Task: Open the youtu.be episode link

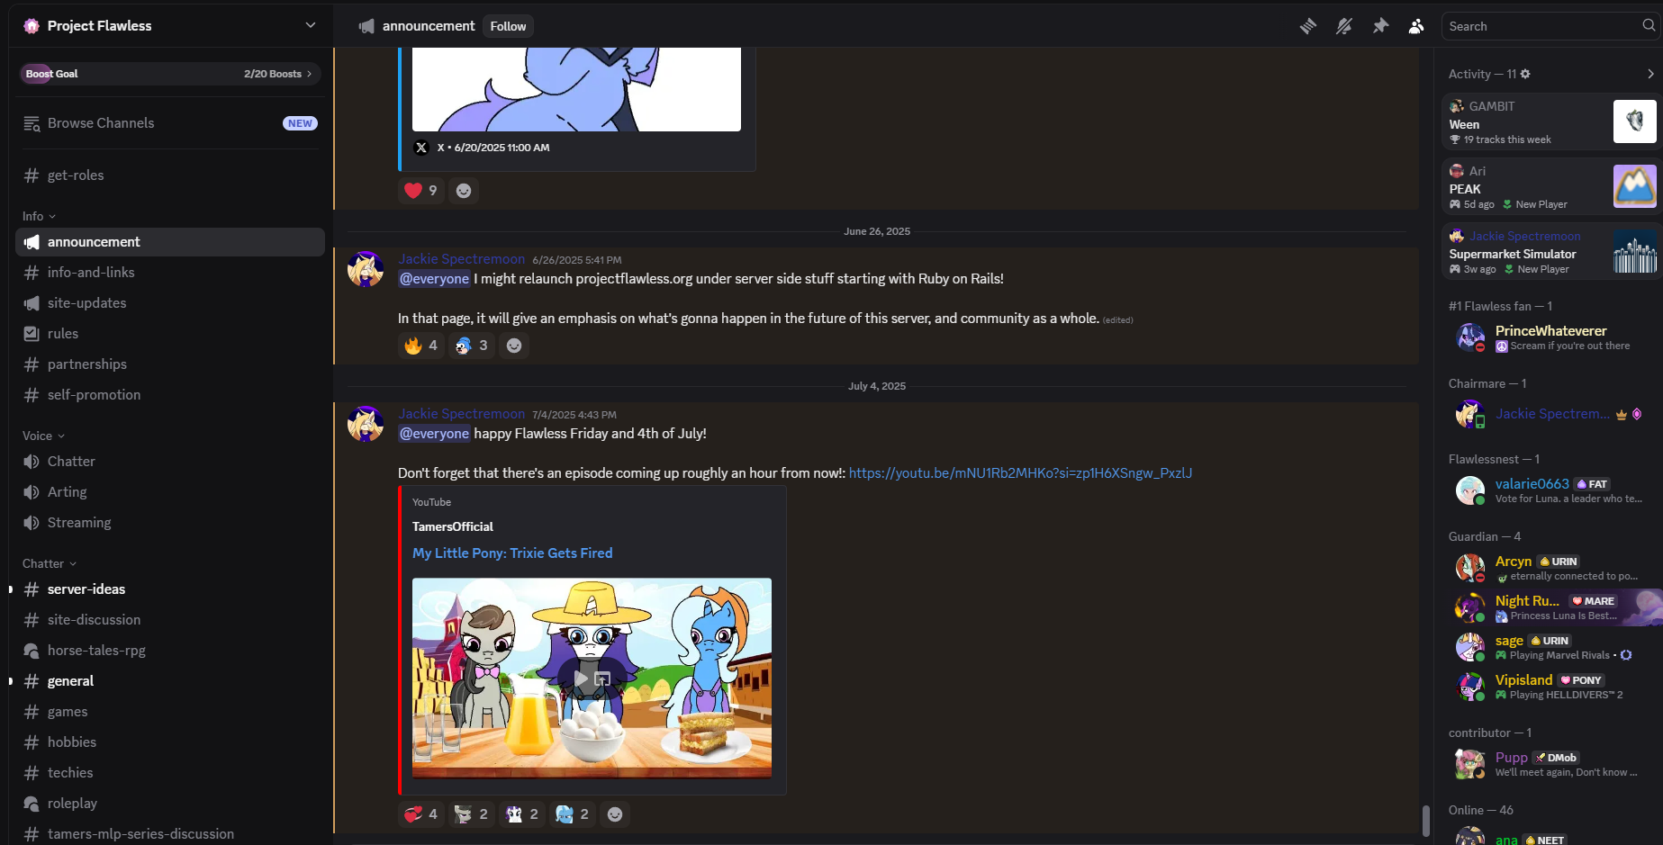Action: point(1020,473)
